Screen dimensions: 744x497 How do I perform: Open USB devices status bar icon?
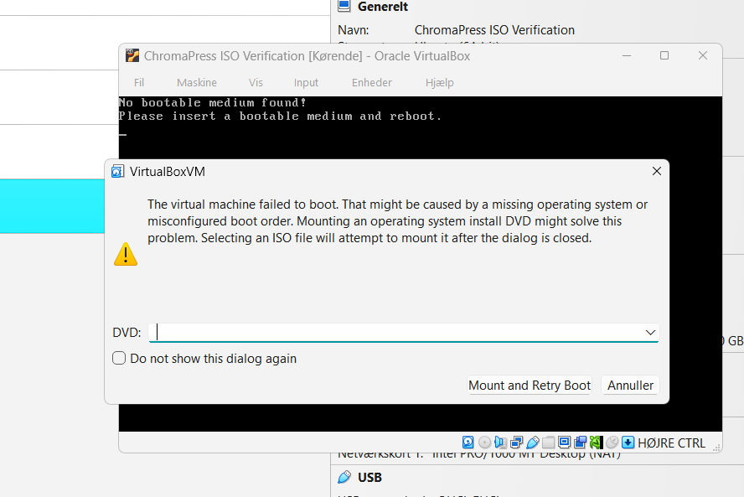point(532,443)
